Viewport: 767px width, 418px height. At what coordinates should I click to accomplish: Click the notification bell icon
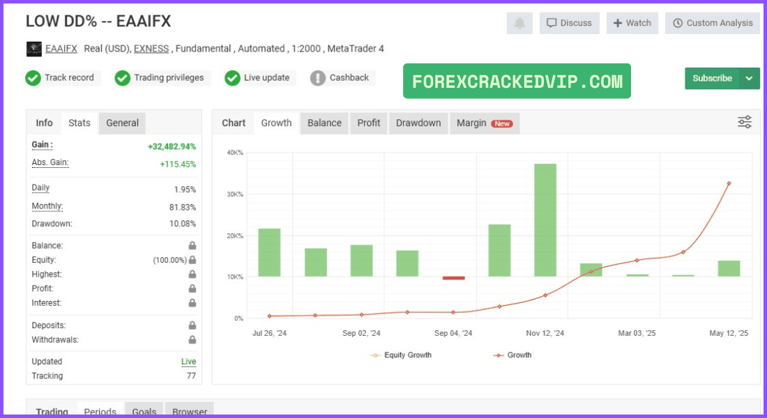(519, 23)
